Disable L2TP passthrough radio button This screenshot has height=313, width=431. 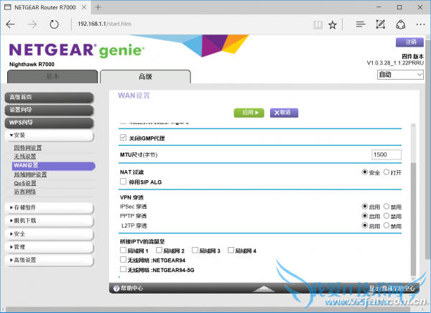[386, 225]
